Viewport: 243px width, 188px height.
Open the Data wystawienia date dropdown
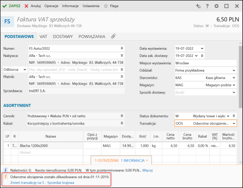tap(202, 48)
